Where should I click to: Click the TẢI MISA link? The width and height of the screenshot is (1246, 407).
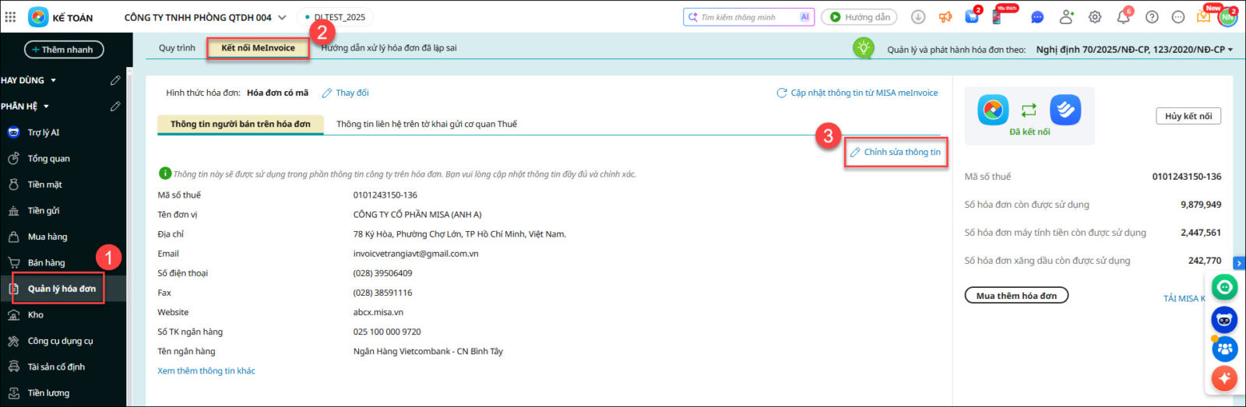[1184, 299]
